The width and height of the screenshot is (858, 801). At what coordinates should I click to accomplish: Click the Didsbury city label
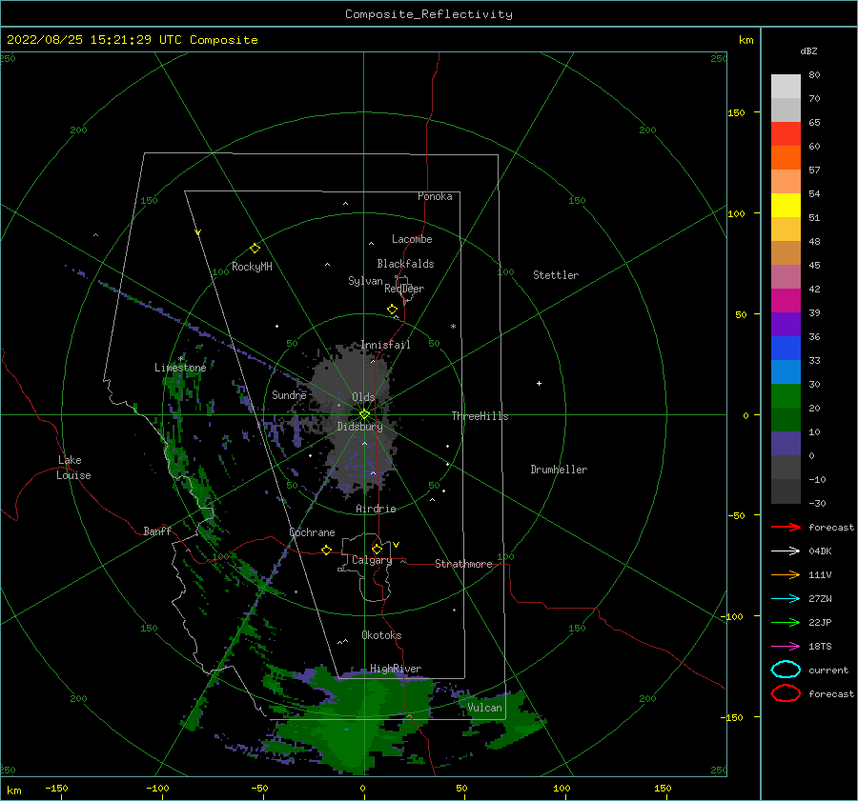[359, 427]
